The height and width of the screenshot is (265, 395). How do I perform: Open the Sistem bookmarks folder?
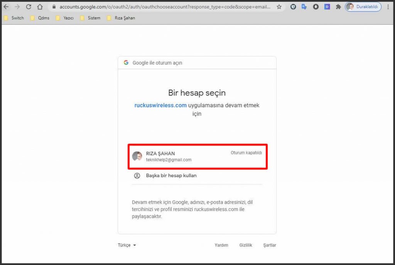pyautogui.click(x=90, y=18)
